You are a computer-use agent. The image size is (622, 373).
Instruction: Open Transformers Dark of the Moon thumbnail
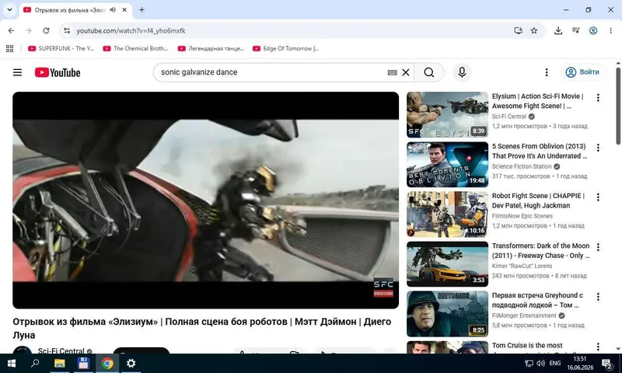point(447,264)
